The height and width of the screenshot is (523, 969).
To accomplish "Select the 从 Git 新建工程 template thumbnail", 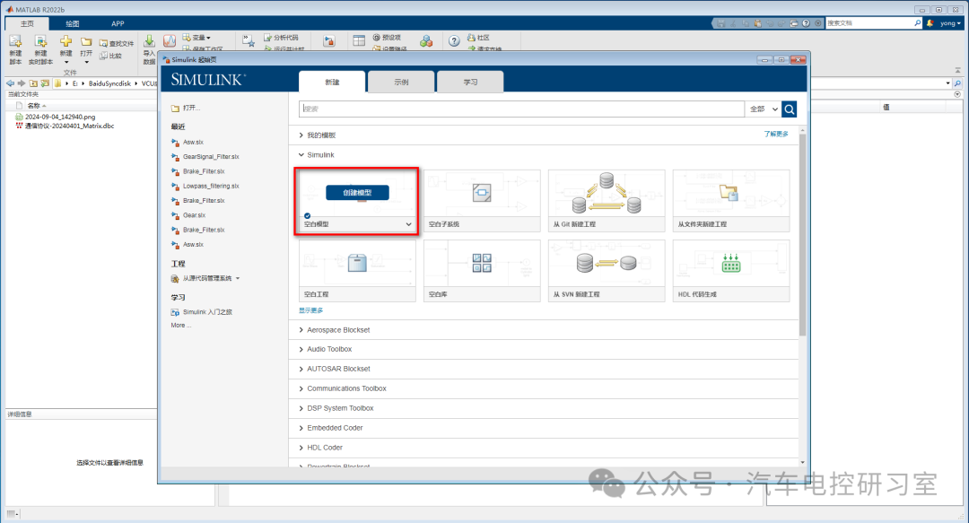I will (607, 193).
